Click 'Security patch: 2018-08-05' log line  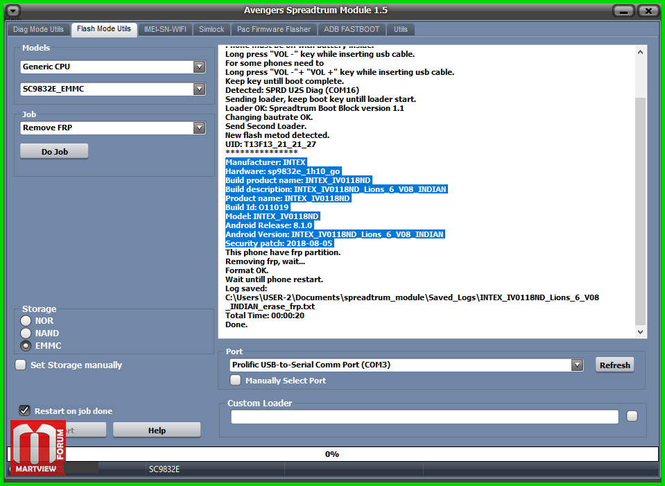pos(279,243)
